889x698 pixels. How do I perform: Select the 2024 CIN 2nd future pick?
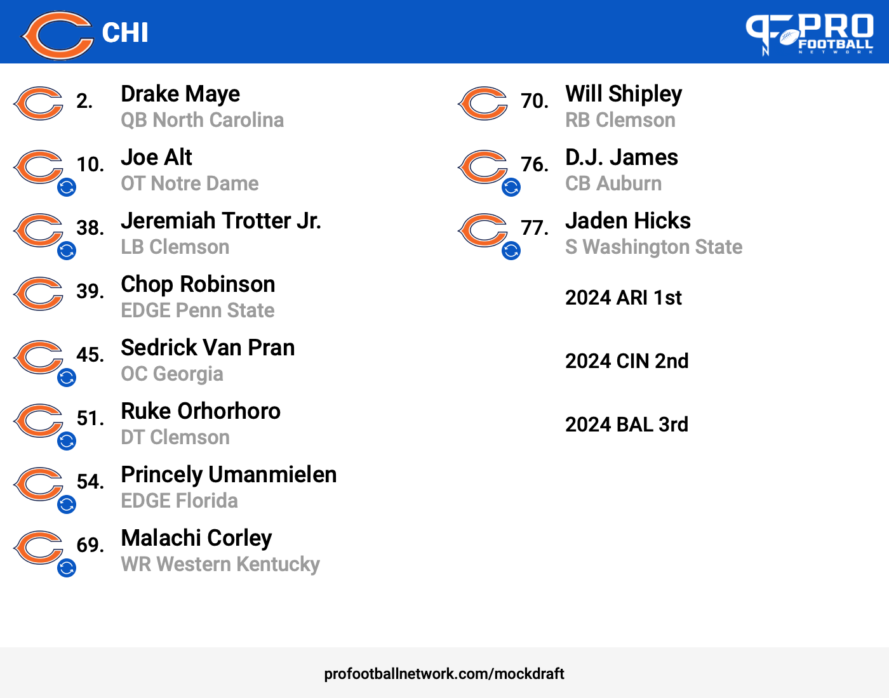[627, 361]
